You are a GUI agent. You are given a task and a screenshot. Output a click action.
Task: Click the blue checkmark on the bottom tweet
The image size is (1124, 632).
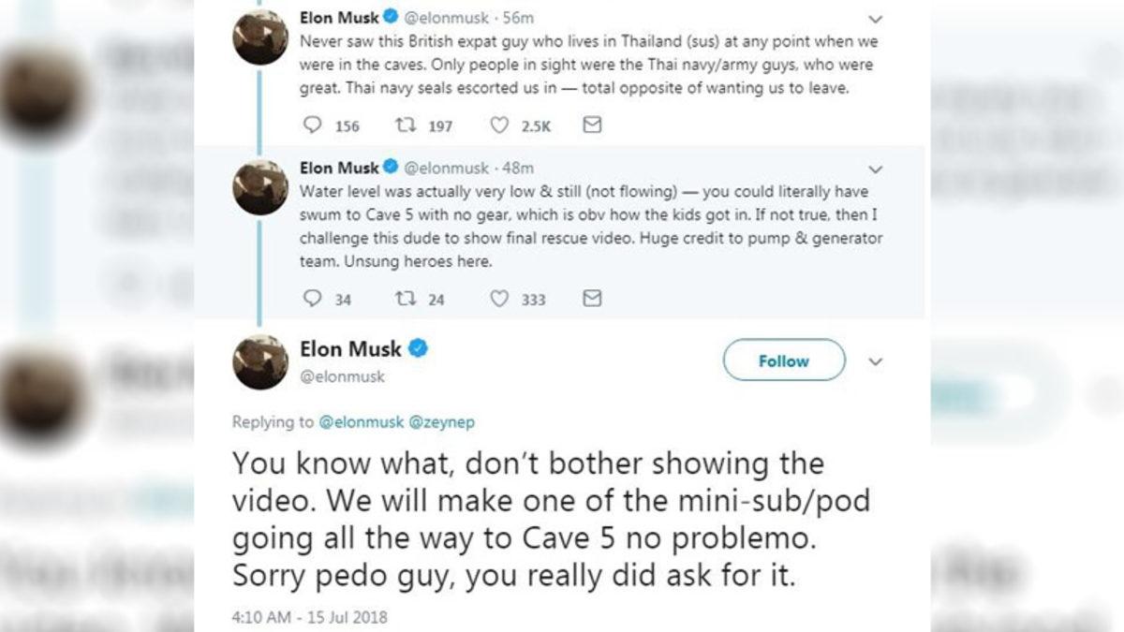tap(417, 347)
